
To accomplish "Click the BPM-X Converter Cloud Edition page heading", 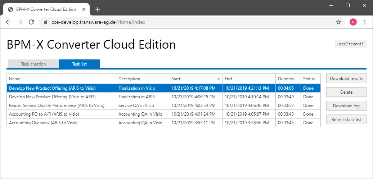I will [x=91, y=44].
